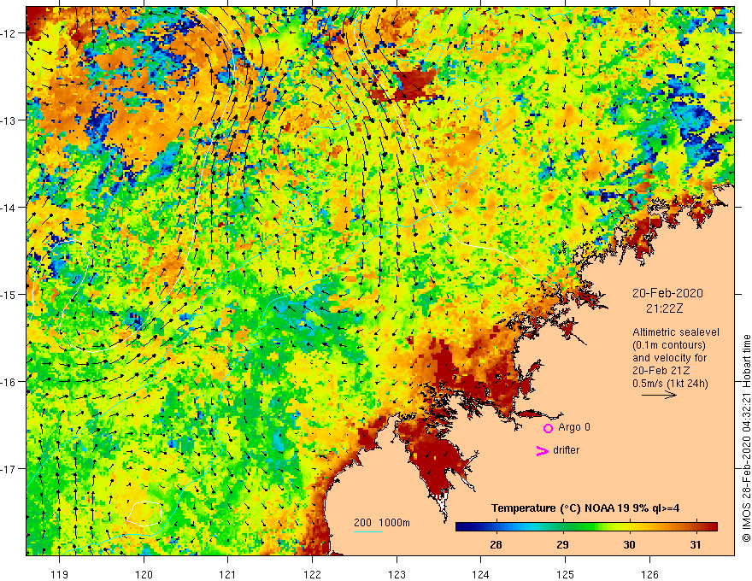Image resolution: width=752 pixels, height=581 pixels.
Task: Click longitude axis label 120
Action: (144, 574)
